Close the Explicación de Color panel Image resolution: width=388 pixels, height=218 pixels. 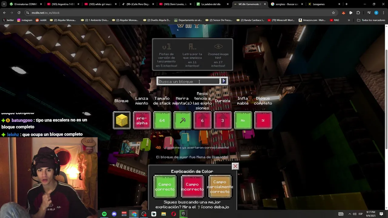[x=235, y=166]
